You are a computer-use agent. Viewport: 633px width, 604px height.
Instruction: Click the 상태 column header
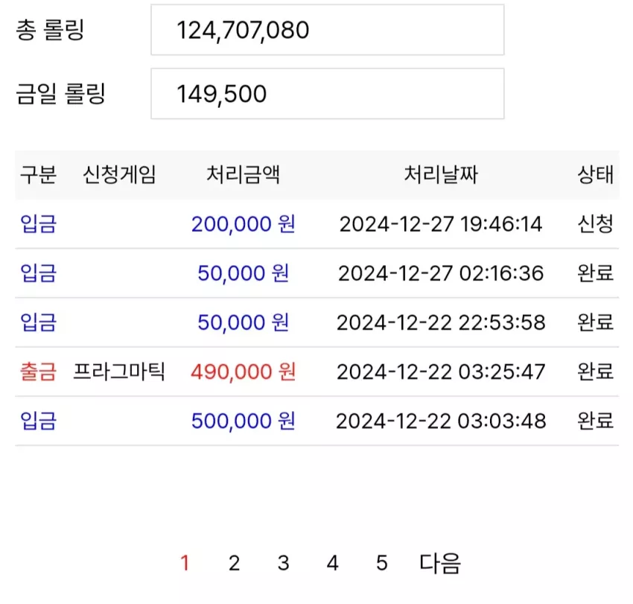coord(596,175)
